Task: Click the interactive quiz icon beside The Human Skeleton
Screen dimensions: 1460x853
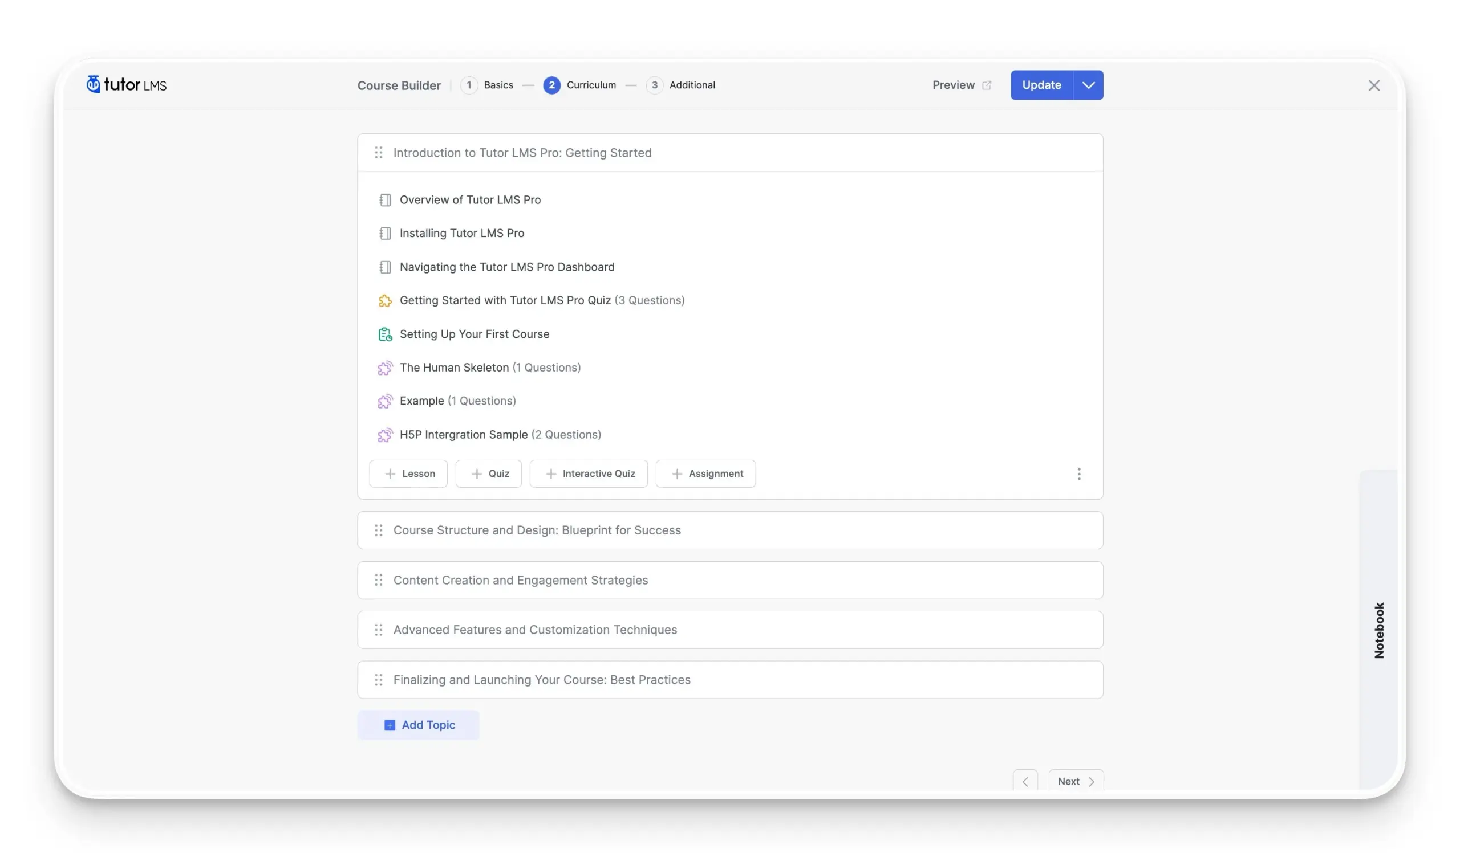Action: pos(385,368)
